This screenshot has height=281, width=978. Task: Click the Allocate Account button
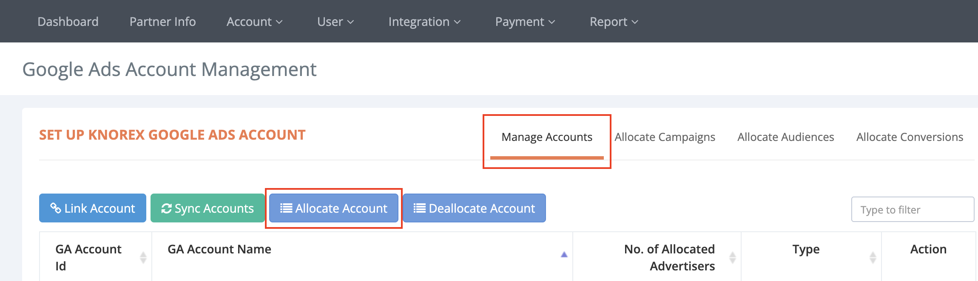(334, 208)
